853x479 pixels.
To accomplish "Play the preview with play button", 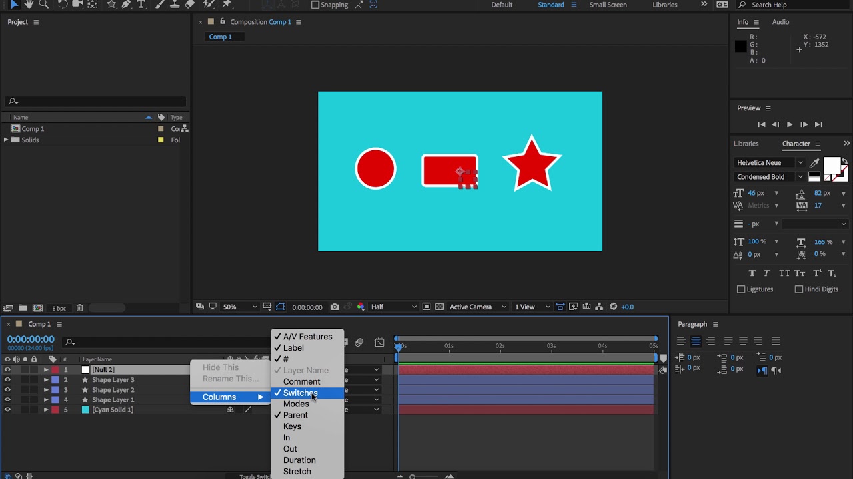I will [790, 124].
